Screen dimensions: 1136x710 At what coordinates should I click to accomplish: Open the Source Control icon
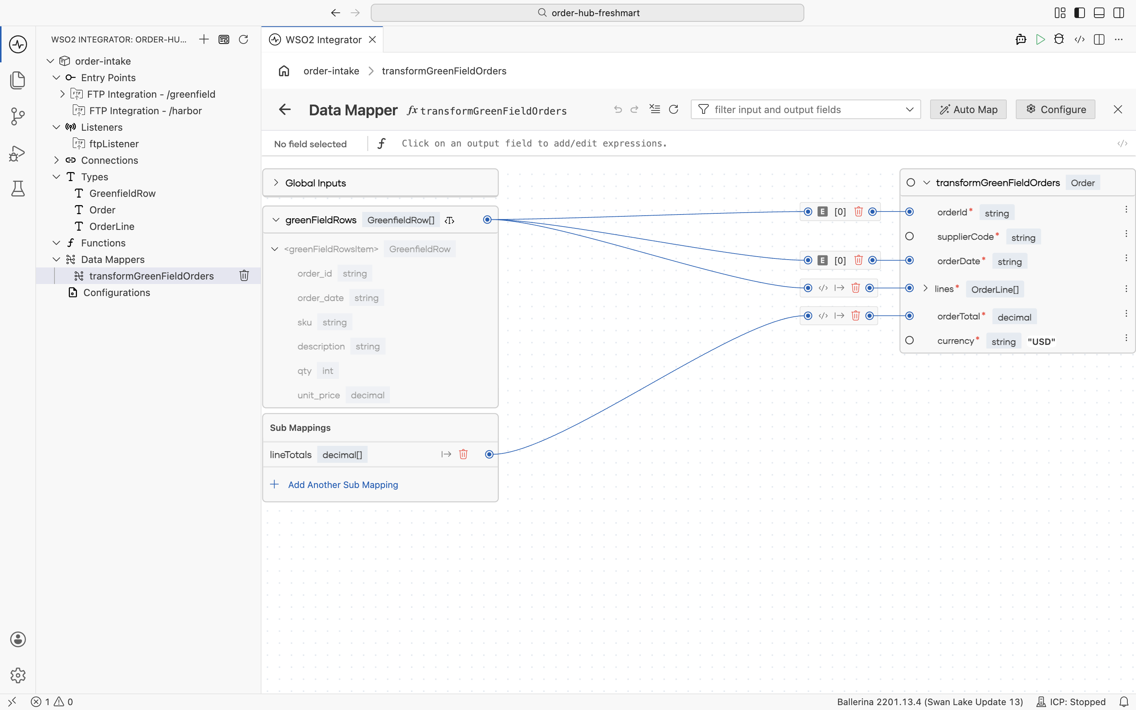[18, 116]
